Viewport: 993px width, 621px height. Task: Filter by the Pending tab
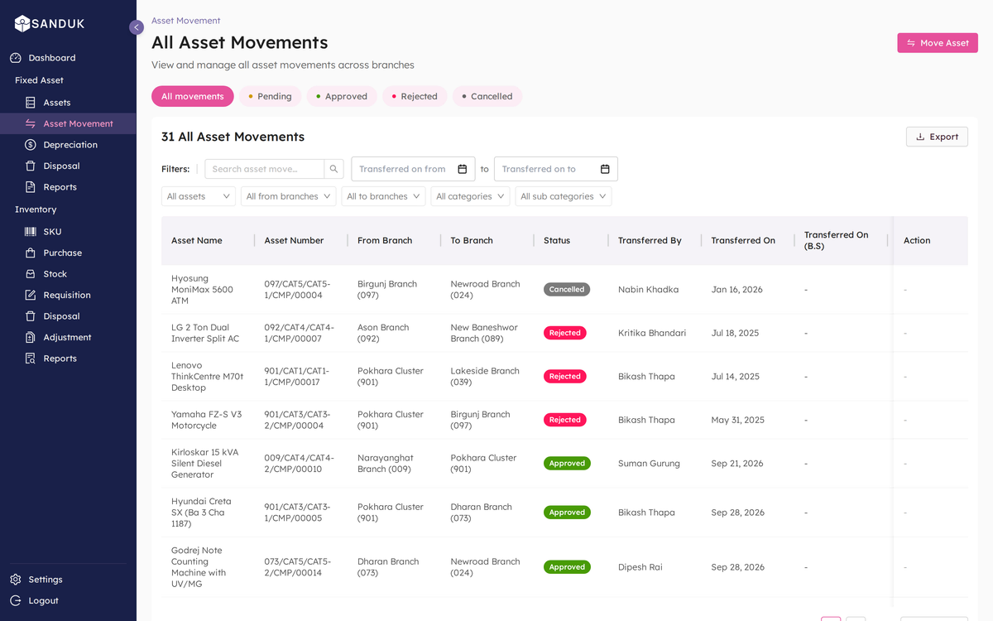click(270, 96)
